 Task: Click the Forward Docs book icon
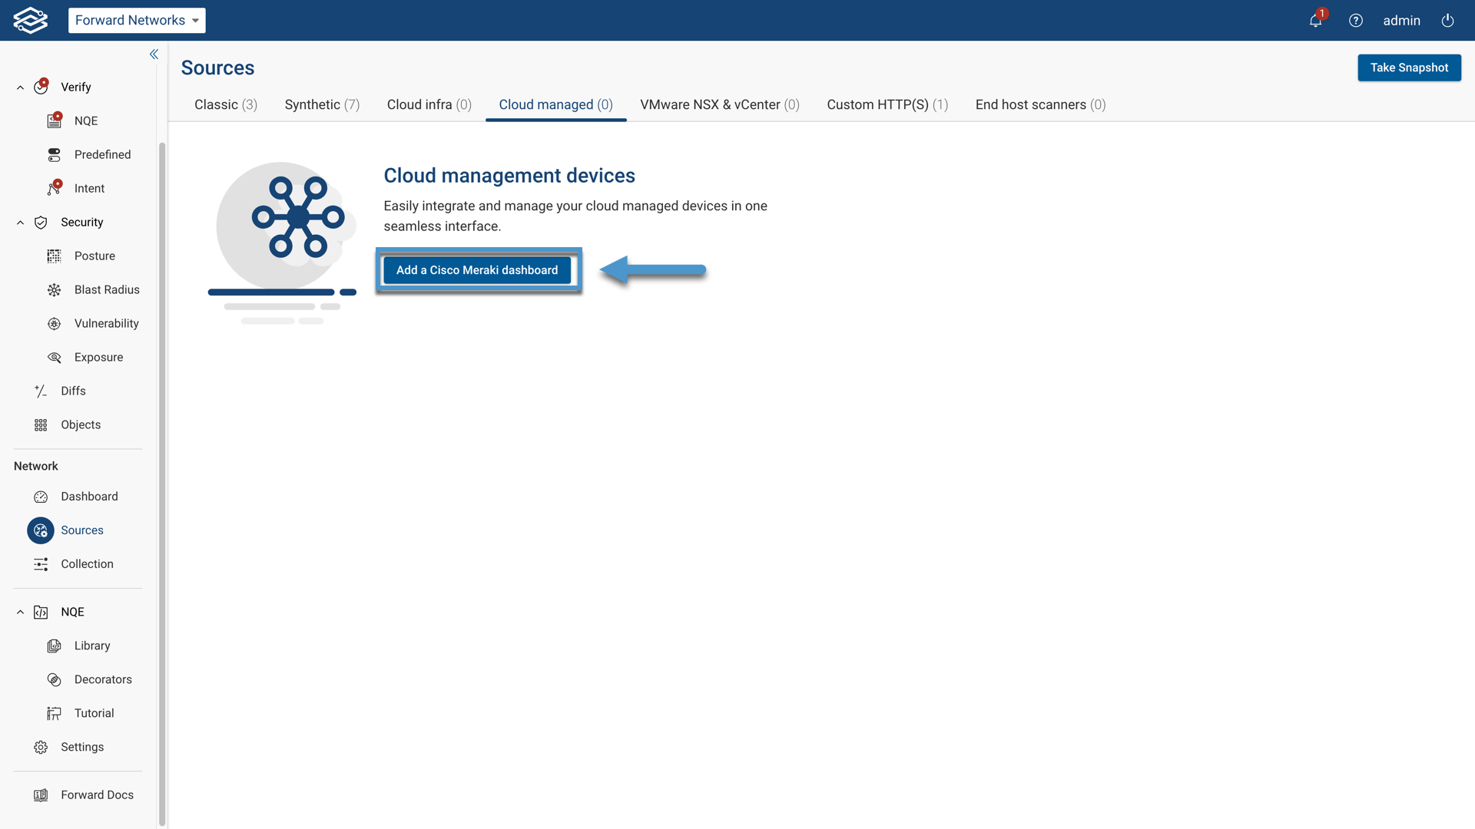41,794
